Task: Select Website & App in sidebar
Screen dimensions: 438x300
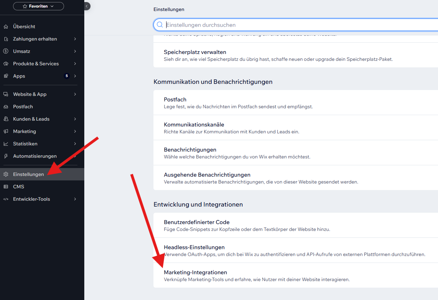Action: [30, 94]
